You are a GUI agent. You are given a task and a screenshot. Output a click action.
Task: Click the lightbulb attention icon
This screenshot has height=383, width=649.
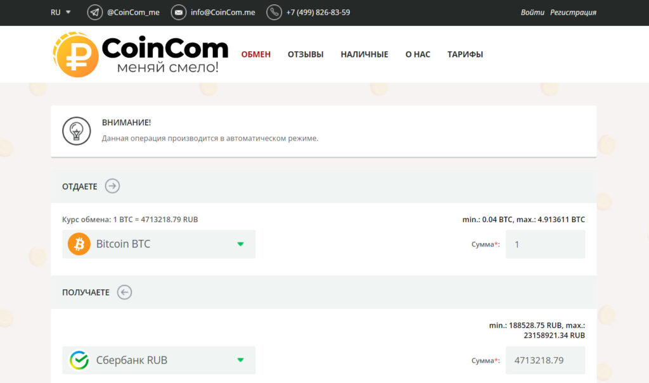tap(77, 131)
